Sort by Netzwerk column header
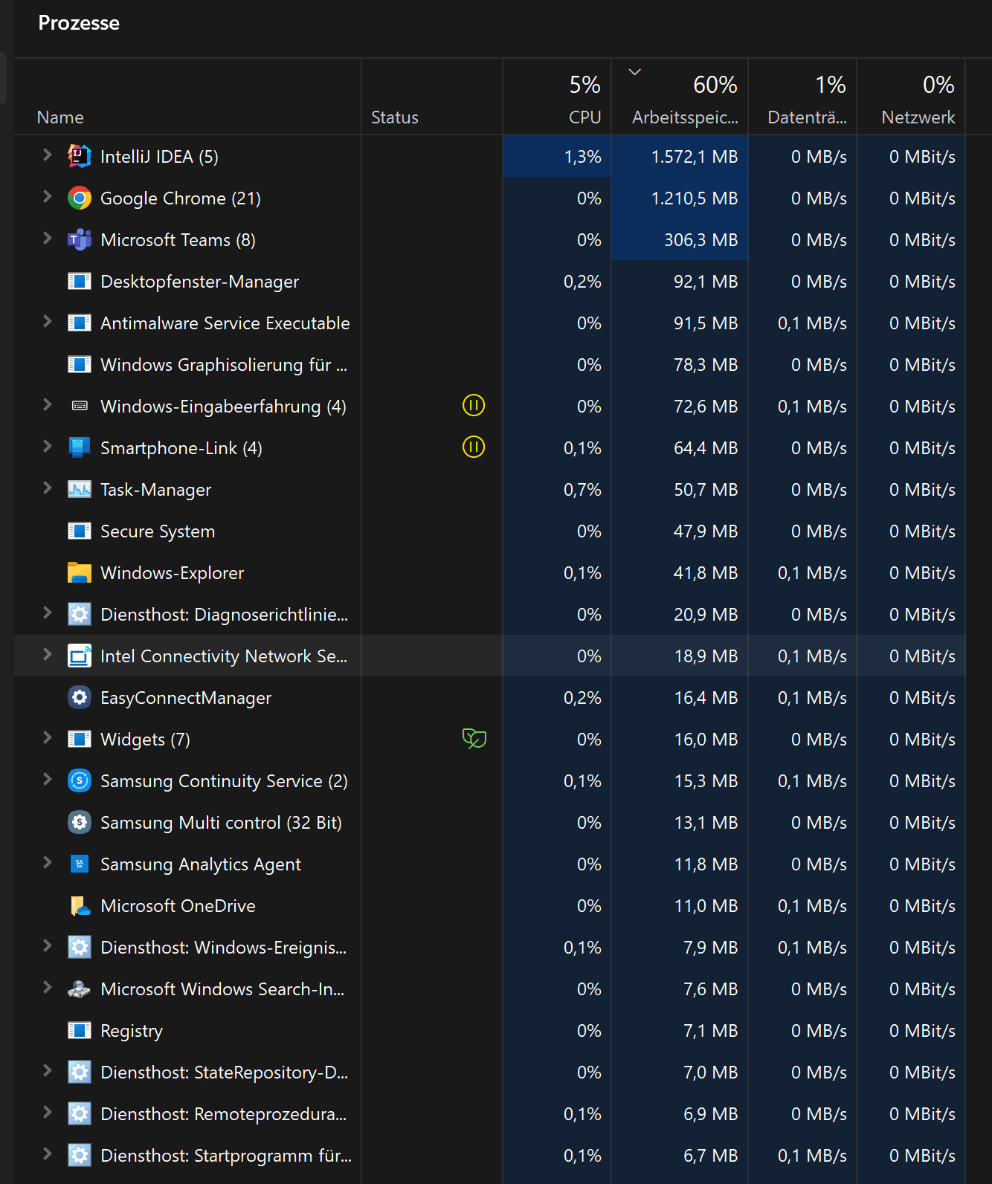Viewport: 992px width, 1184px height. tap(911, 97)
